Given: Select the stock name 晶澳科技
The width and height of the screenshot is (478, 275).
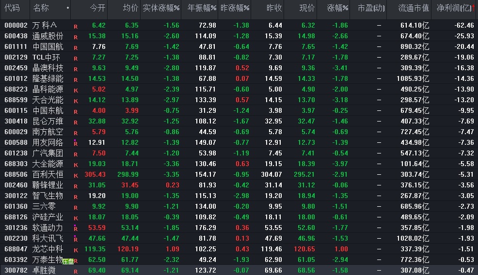Looking at the screenshot, I should 48,68.
